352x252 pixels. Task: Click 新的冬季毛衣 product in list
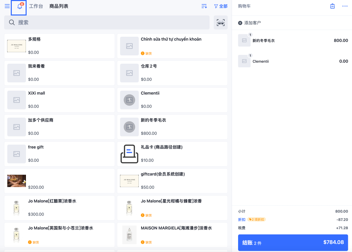pyautogui.click(x=172, y=127)
